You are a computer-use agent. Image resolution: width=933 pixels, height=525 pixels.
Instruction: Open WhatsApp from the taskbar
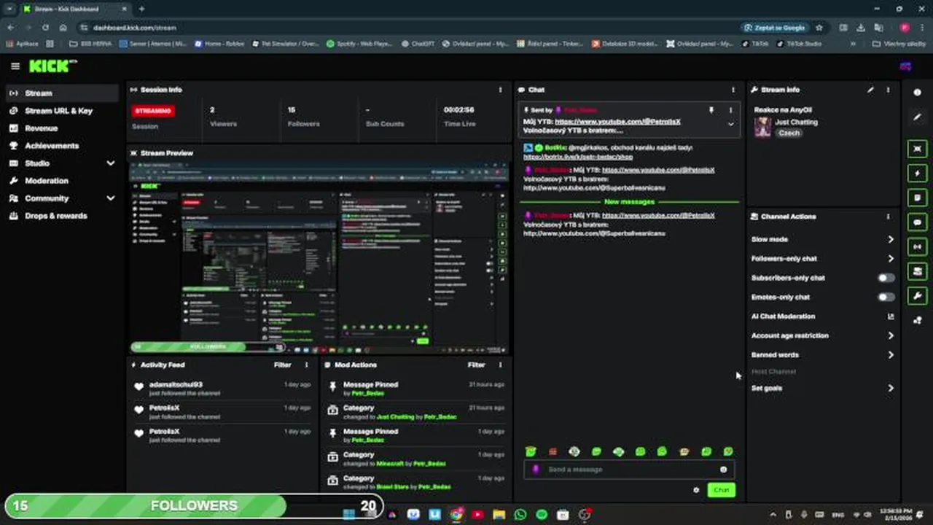pyautogui.click(x=520, y=515)
